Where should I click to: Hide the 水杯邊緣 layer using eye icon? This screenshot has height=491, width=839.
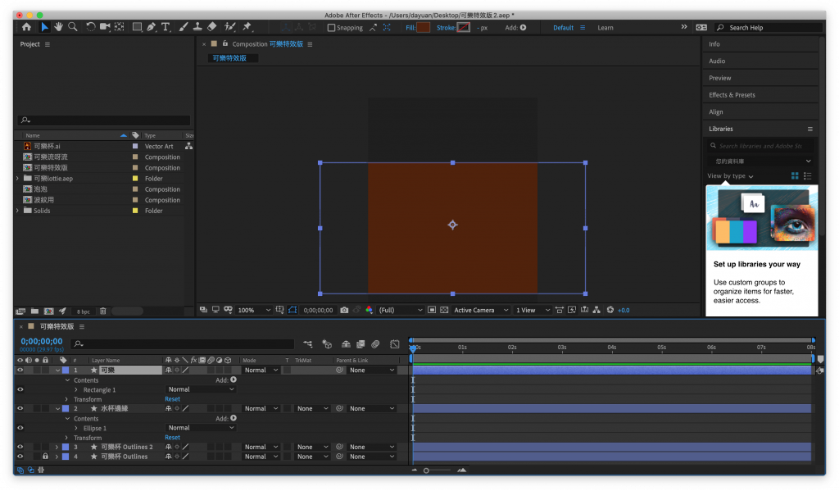[x=20, y=408]
